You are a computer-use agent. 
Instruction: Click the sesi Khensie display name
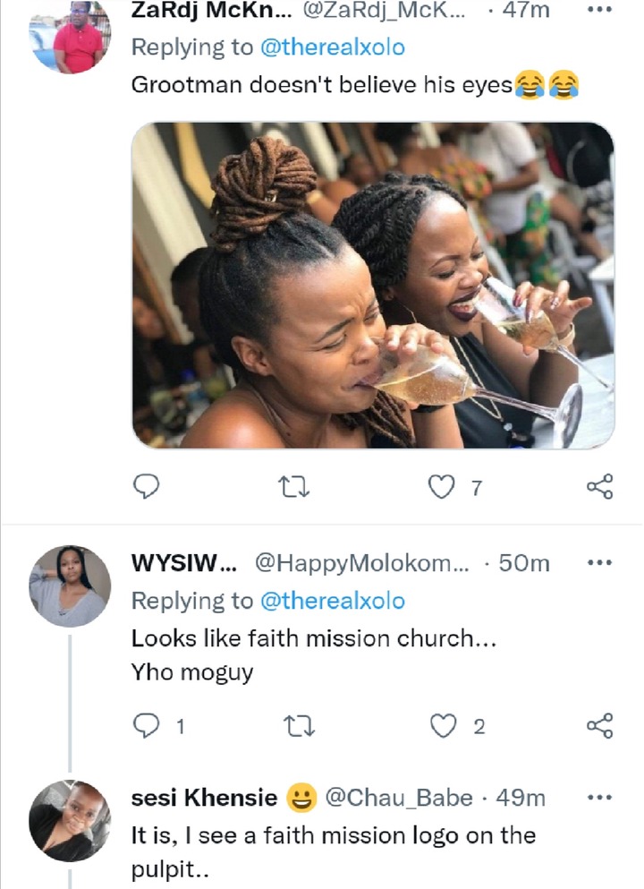click(x=203, y=798)
